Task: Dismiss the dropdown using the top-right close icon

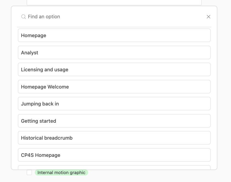Action: pos(209,17)
